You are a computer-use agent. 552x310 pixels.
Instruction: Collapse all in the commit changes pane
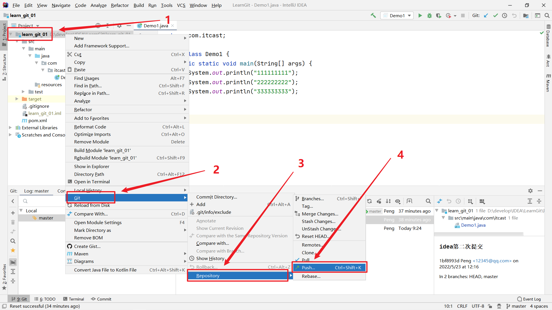point(539,201)
